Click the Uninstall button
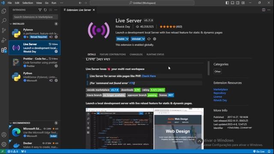 [136, 39]
